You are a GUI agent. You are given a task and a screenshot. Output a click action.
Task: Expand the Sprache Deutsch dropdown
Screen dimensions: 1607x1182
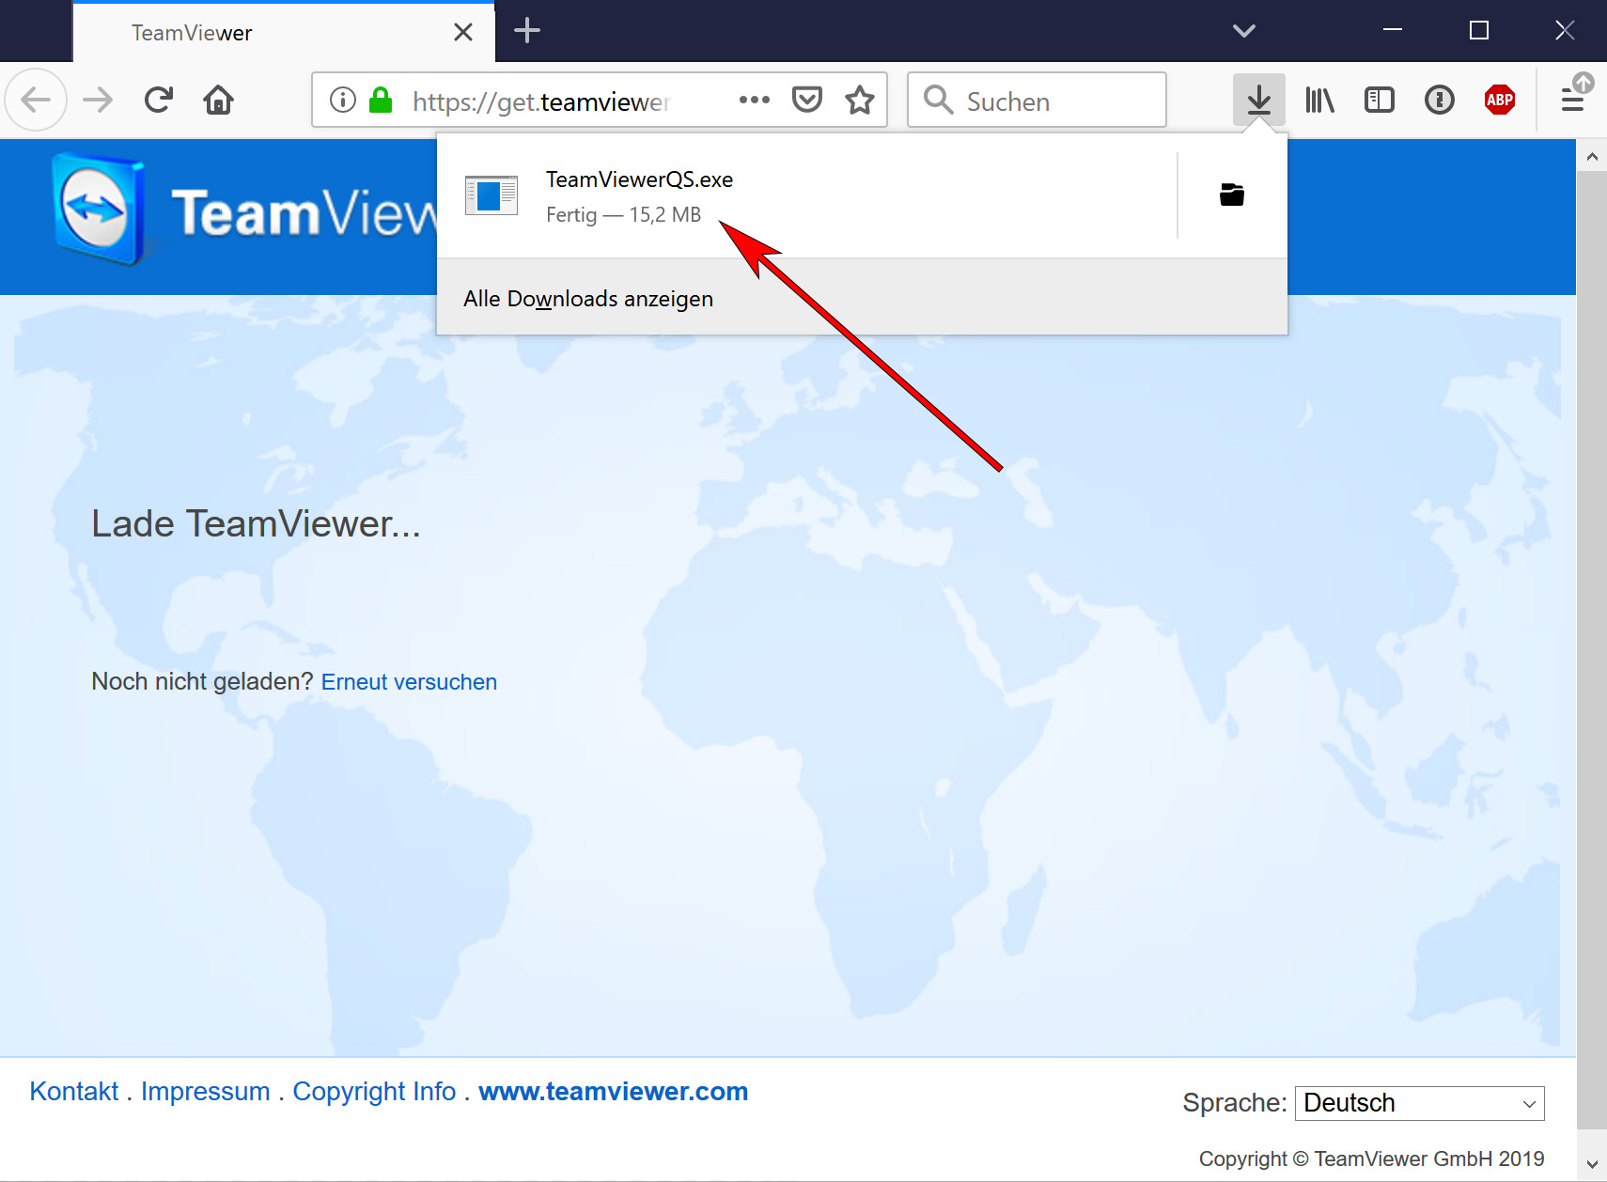pos(1419,1103)
